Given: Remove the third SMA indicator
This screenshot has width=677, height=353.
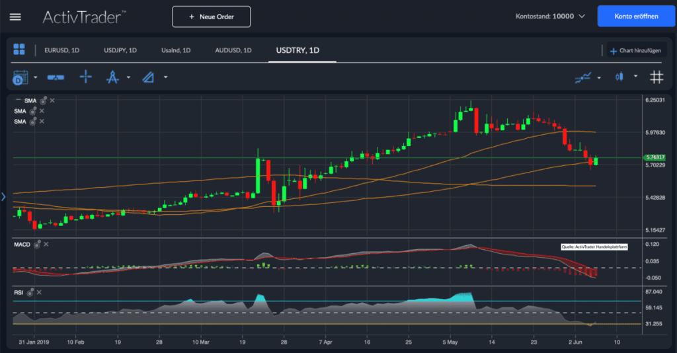Looking at the screenshot, I should coord(42,121).
